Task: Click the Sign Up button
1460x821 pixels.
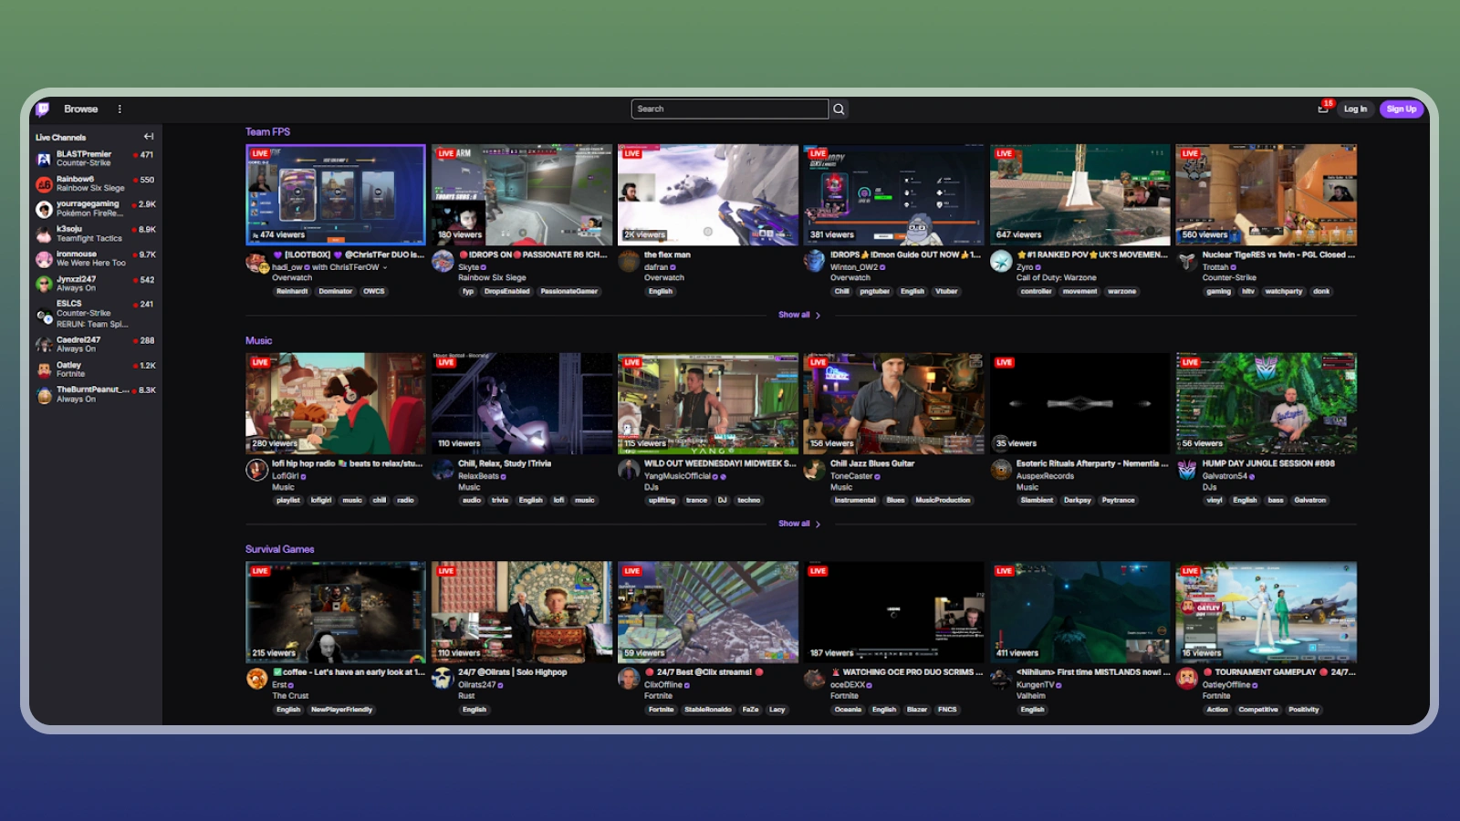Action: [x=1401, y=109]
